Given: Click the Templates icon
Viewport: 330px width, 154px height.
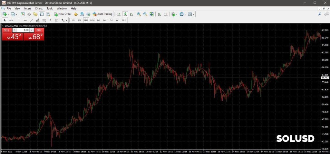Looking at the screenshot, I should (190, 14).
